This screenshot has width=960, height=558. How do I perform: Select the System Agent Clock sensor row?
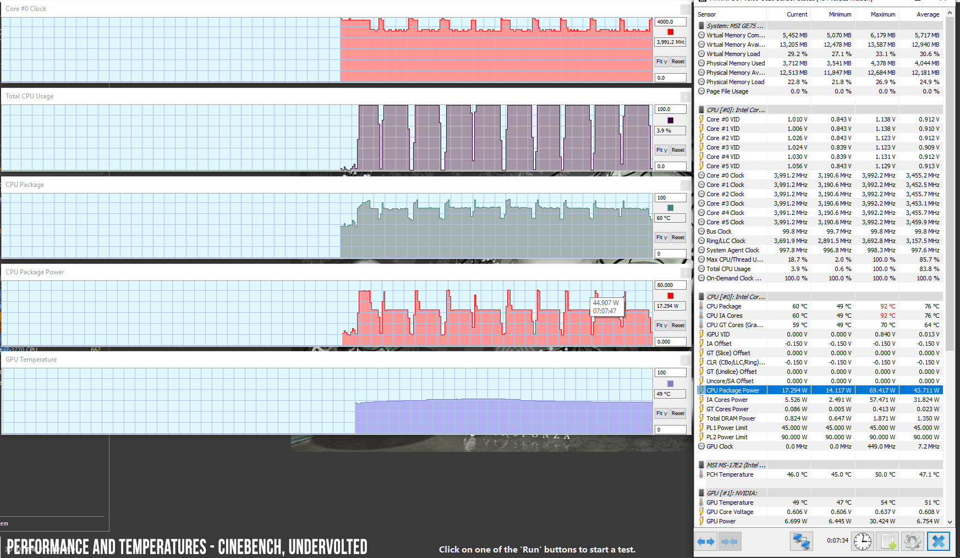pos(820,250)
